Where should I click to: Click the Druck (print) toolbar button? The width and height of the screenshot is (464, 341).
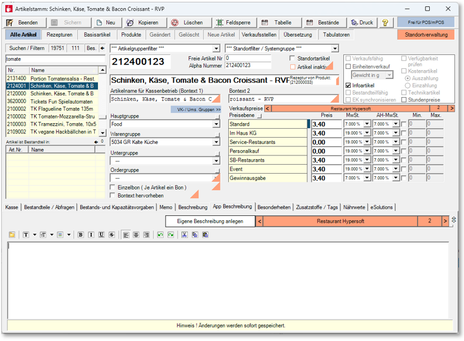(362, 22)
